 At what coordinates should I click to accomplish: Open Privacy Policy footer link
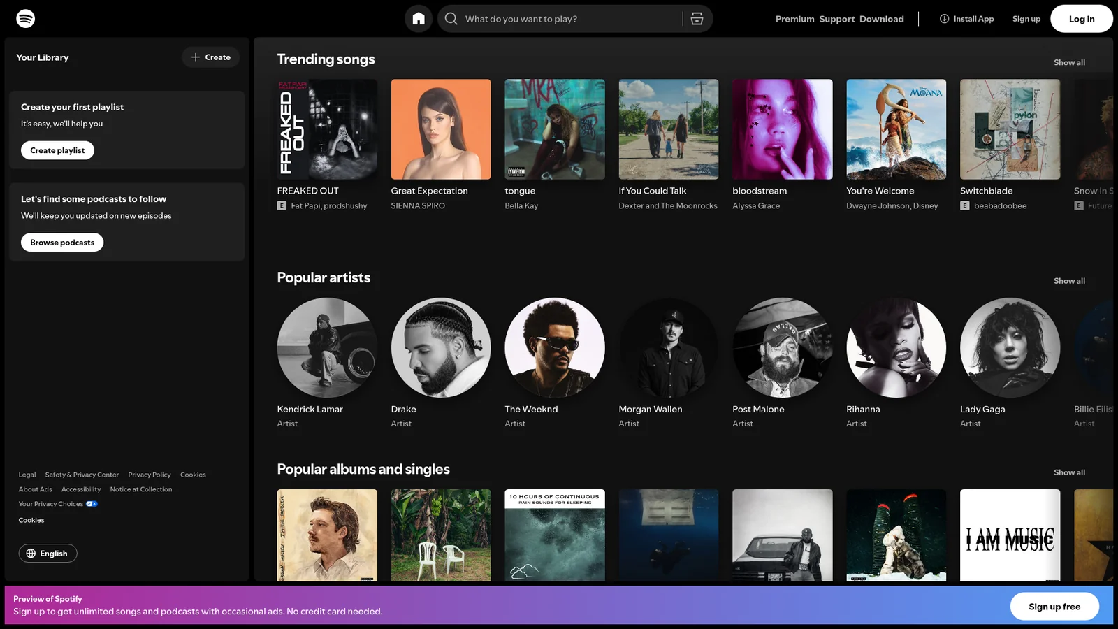pos(150,475)
